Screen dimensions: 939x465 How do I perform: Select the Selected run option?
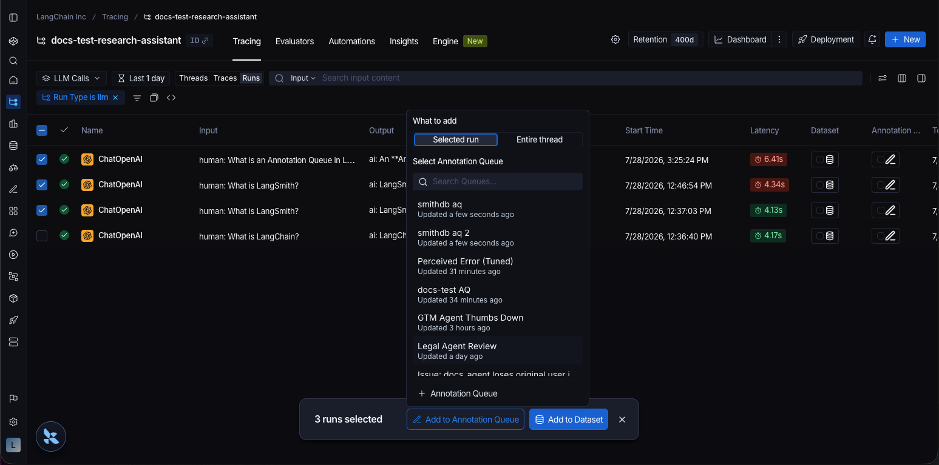[456, 139]
